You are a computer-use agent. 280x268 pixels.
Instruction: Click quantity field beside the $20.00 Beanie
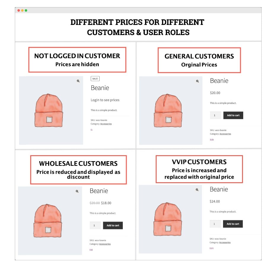coord(215,115)
